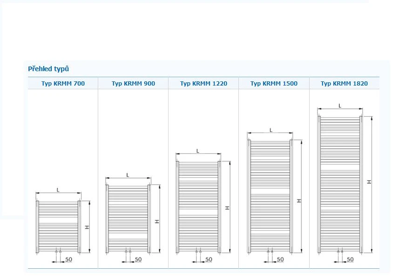Screen dimensions: 419x279
Task: Click the L width label above KRMM 1820
Action: click(340, 106)
